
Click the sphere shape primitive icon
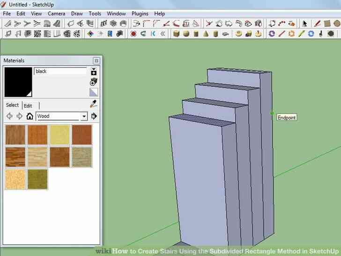186,34
